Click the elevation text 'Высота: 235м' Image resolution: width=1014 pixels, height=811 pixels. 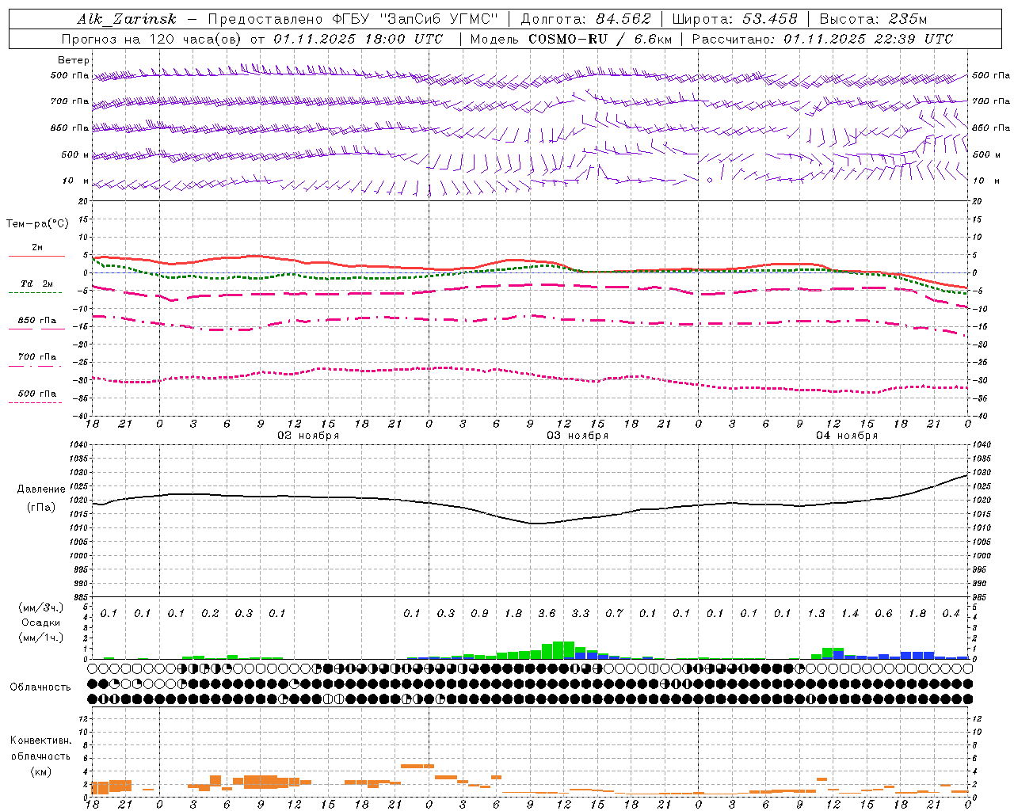[873, 20]
